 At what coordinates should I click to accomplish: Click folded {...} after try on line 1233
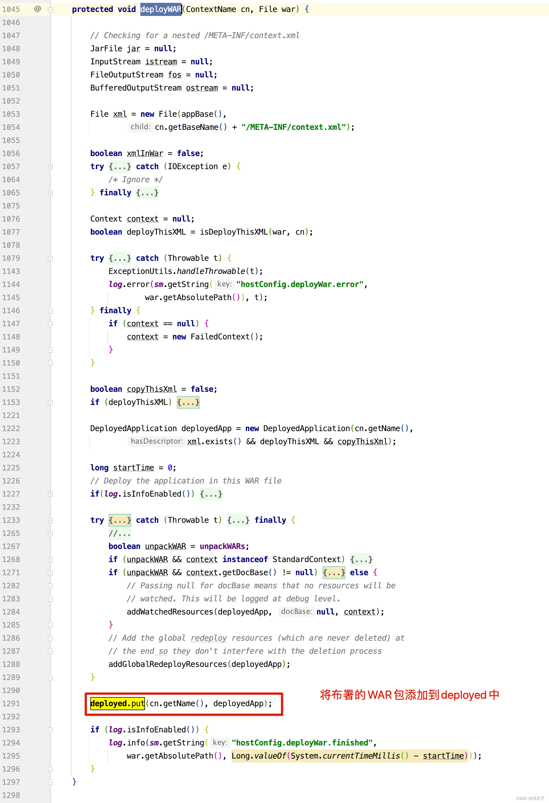120,520
